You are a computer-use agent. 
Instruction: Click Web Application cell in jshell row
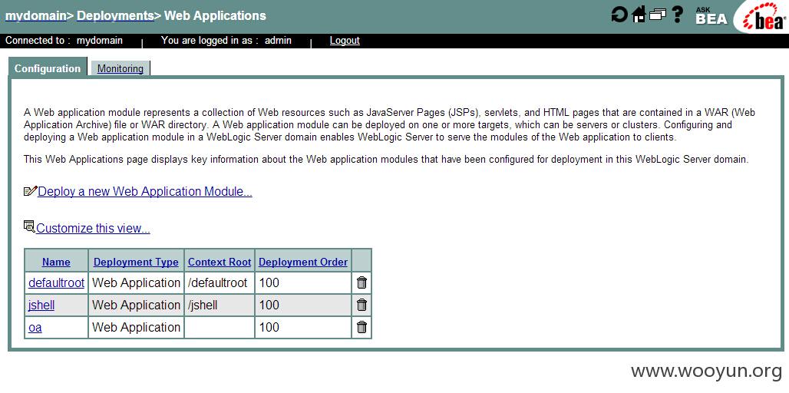(137, 305)
